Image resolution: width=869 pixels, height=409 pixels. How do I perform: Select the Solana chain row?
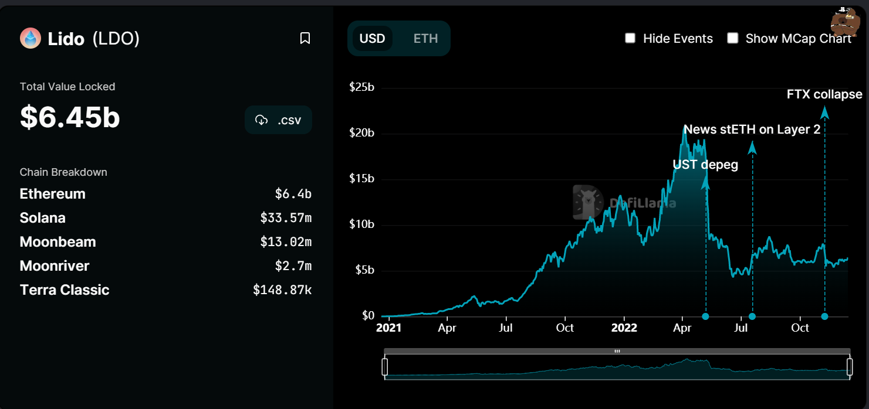[165, 218]
